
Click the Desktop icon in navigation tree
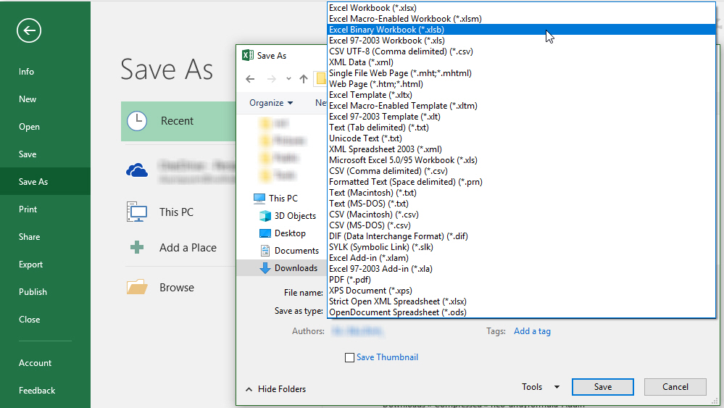pos(265,233)
